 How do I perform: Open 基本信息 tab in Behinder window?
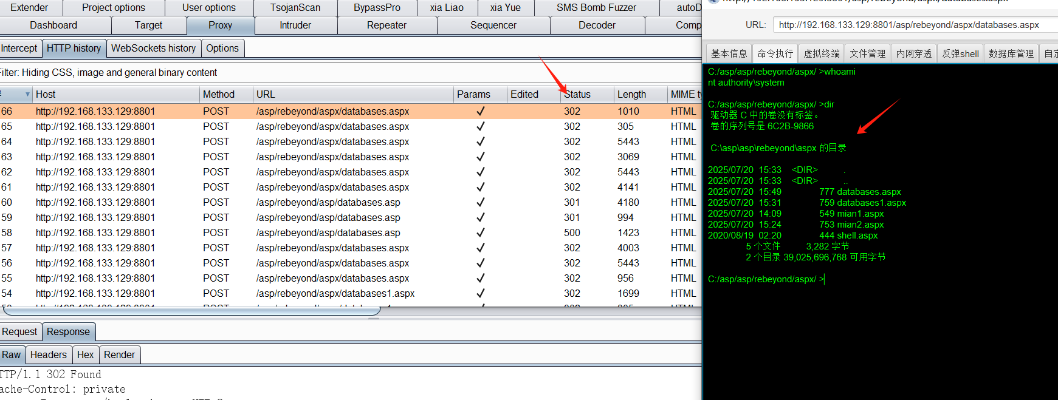click(729, 53)
